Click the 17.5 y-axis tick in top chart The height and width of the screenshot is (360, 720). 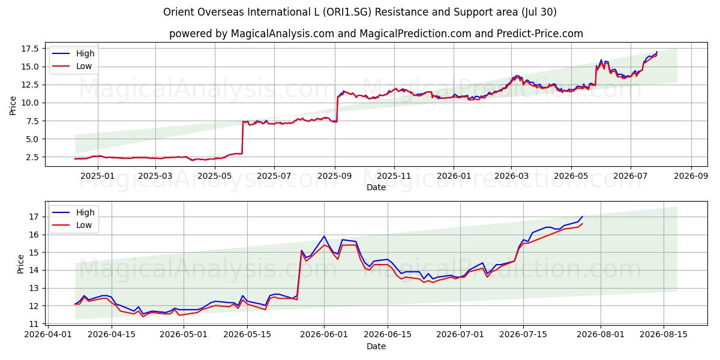(31, 49)
